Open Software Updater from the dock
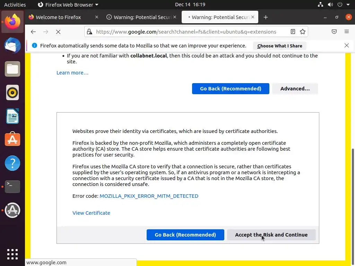The height and width of the screenshot is (266, 355). pyautogui.click(x=12, y=210)
